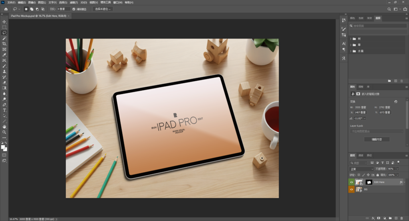This screenshot has width=409, height=221.
Task: Select the Hand tool
Action: click(x=4, y=127)
